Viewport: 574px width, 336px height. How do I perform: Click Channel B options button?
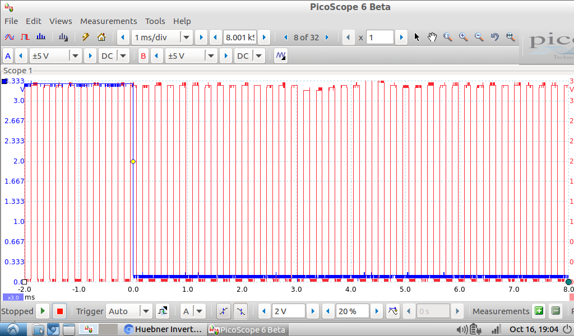[x=143, y=56]
